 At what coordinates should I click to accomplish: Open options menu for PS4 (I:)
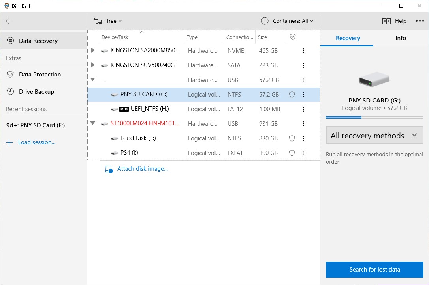tap(303, 153)
